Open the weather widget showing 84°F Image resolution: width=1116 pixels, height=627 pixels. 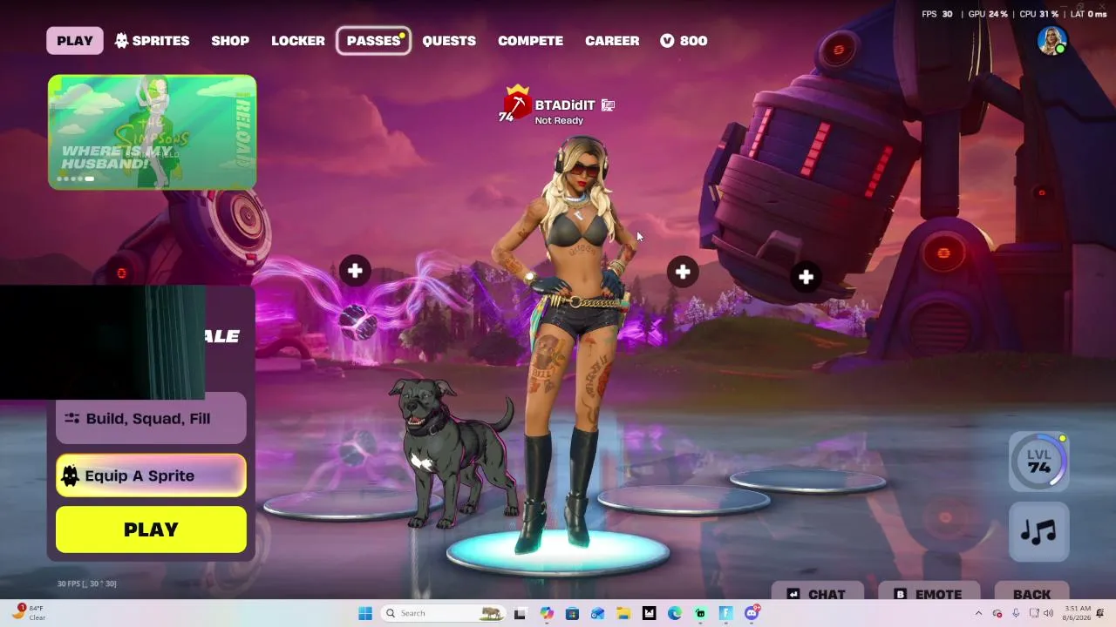(30, 612)
